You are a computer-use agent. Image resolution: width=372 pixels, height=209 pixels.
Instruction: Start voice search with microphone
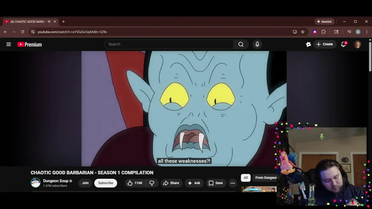[x=257, y=44]
